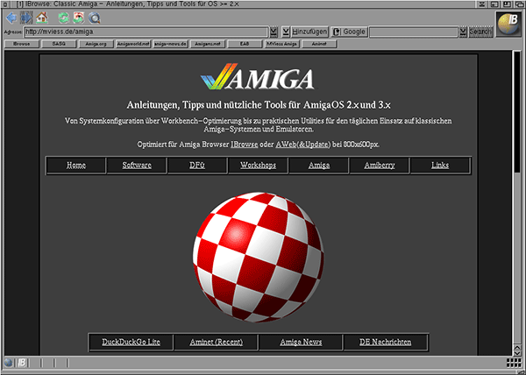Click the search engine icon beside Google
This screenshot has height=375, width=526.
(x=337, y=32)
